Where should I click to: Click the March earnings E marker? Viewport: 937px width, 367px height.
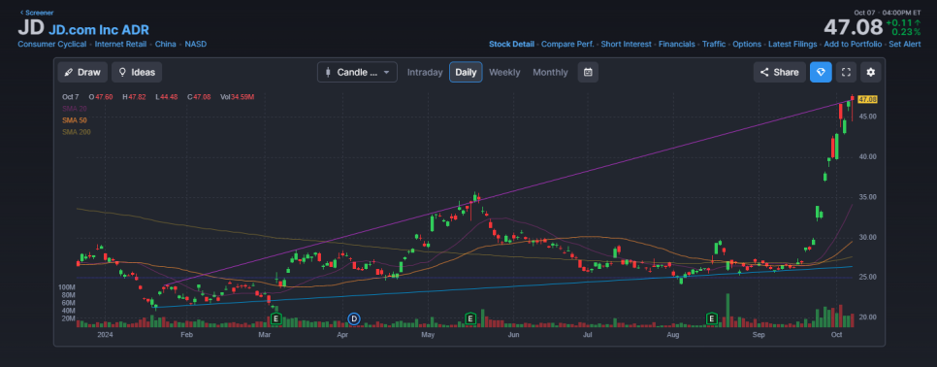tap(275, 318)
